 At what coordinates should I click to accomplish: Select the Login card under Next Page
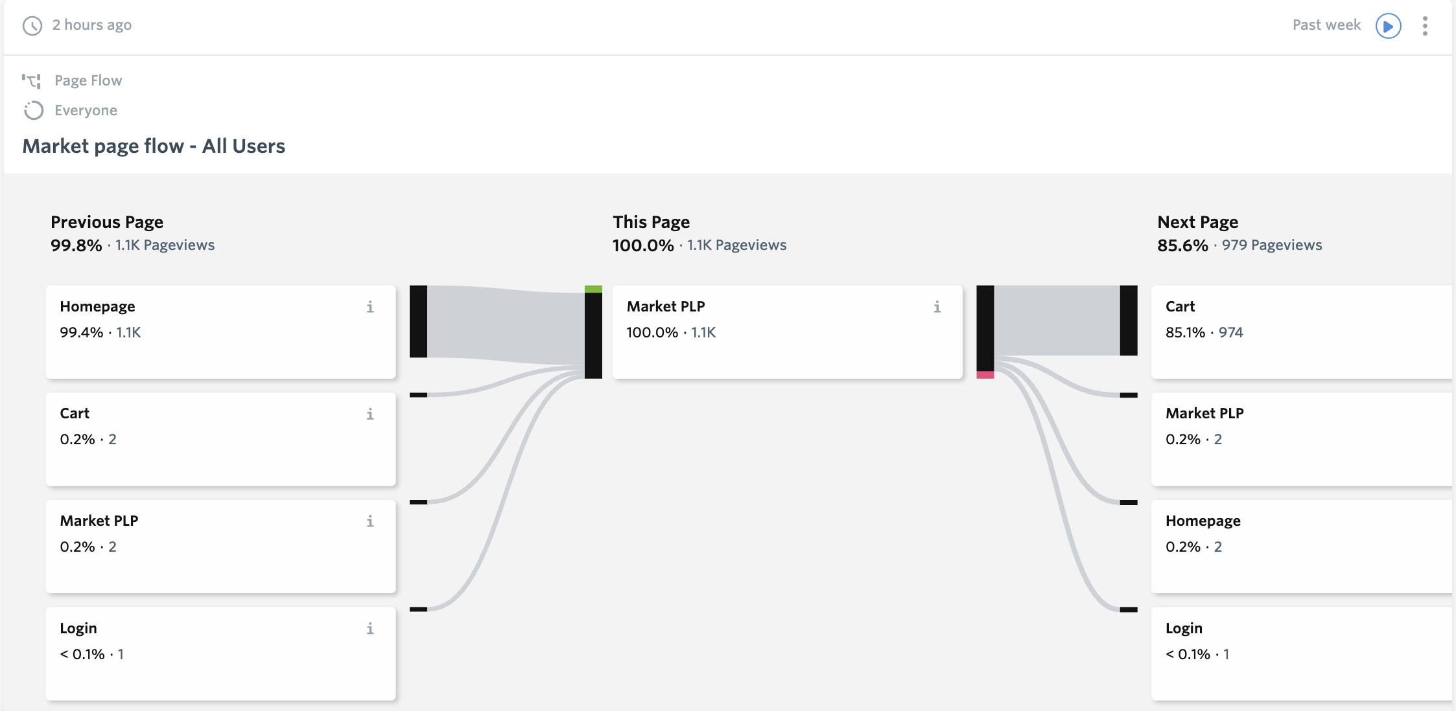pyautogui.click(x=1302, y=654)
